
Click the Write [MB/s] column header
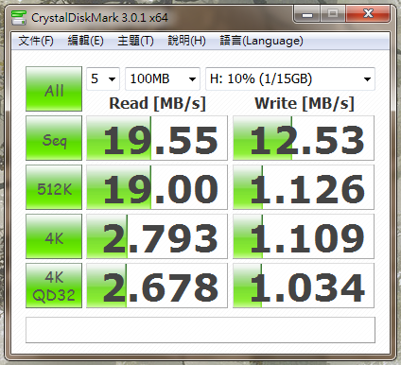click(x=305, y=103)
